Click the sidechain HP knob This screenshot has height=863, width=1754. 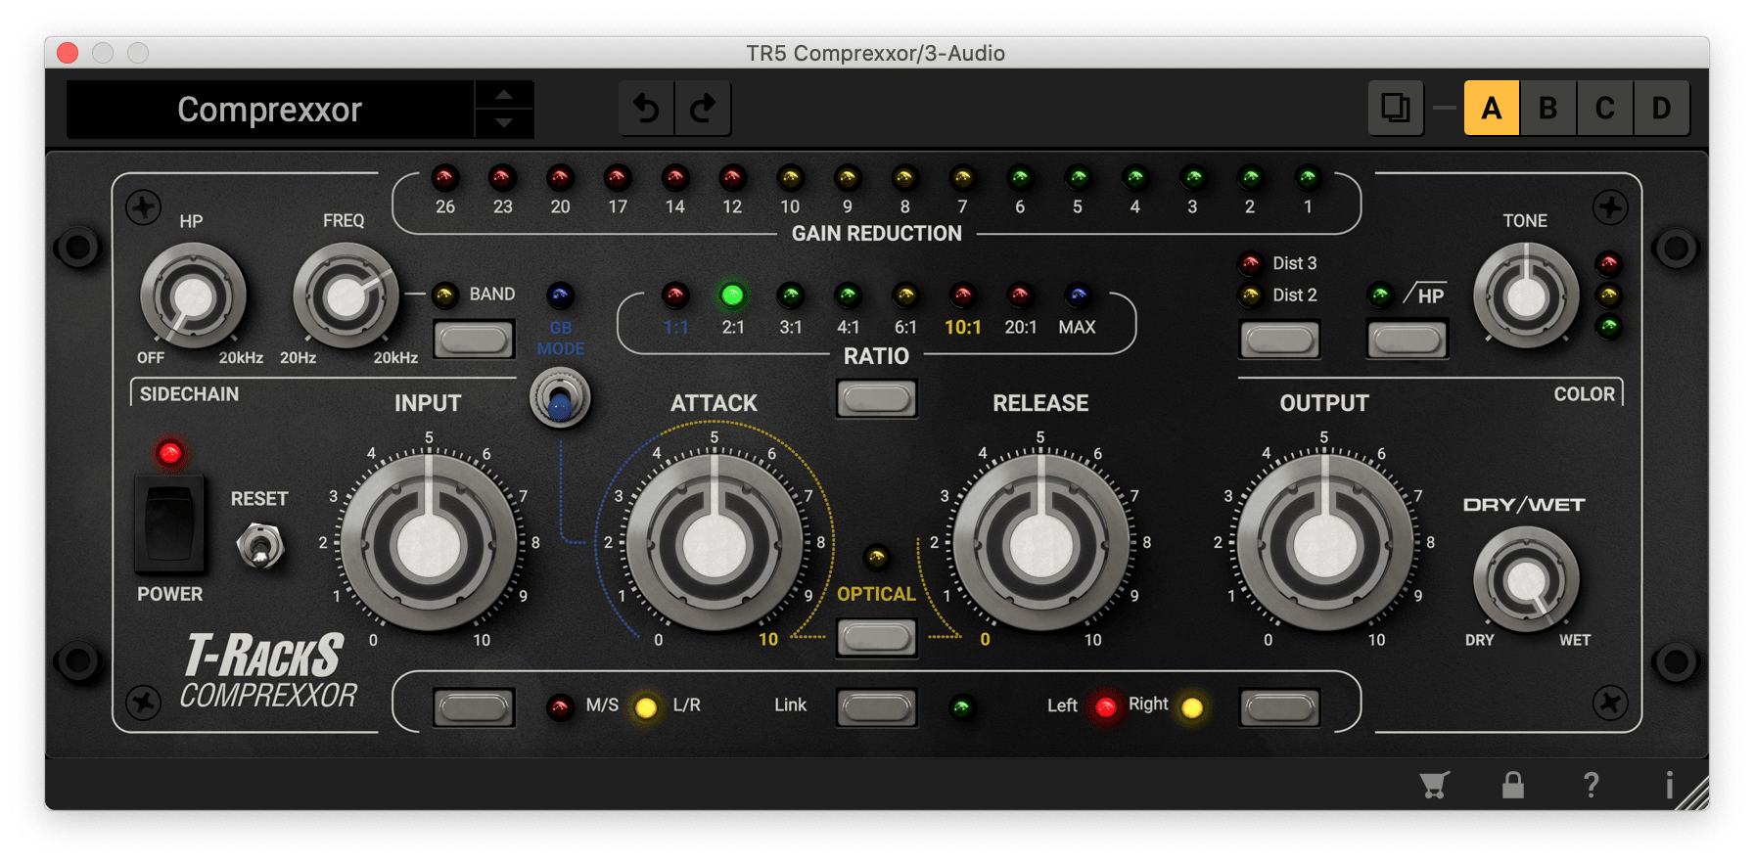[193, 296]
